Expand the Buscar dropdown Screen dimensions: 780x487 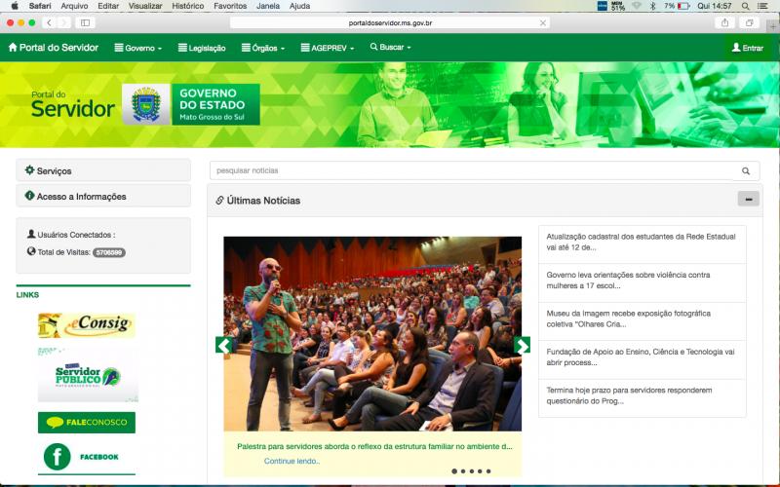[x=391, y=47]
